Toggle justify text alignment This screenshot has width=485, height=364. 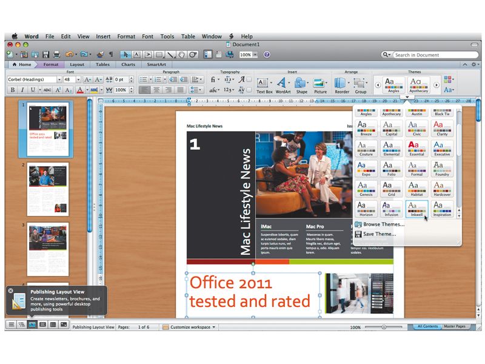[180, 90]
